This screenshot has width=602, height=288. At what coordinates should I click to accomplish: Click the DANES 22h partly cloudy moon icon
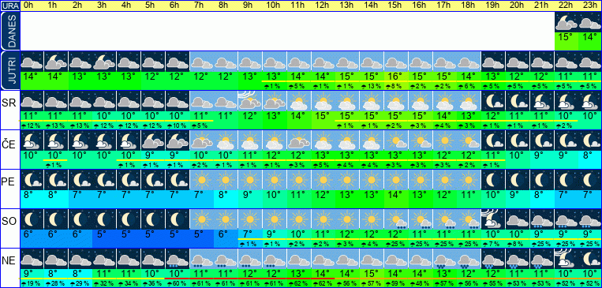pos(566,22)
